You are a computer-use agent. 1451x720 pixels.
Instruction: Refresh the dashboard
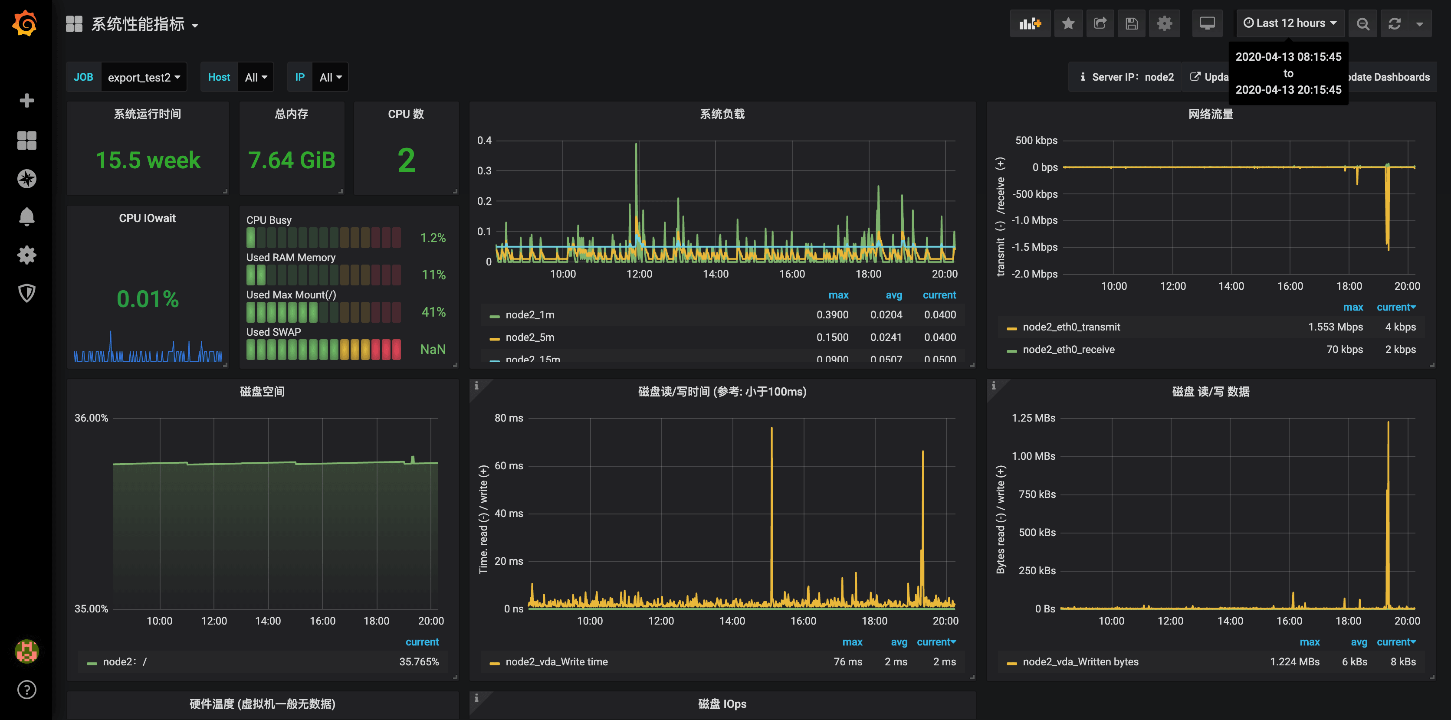pos(1394,24)
